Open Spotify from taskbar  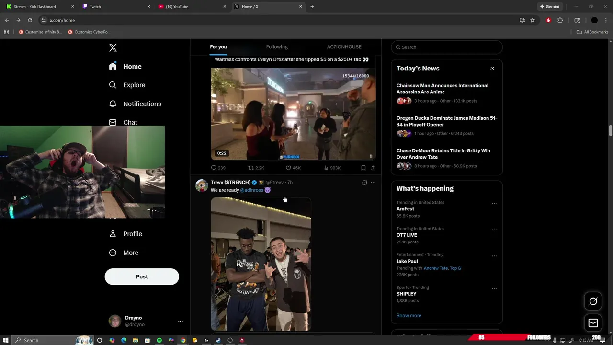159,340
